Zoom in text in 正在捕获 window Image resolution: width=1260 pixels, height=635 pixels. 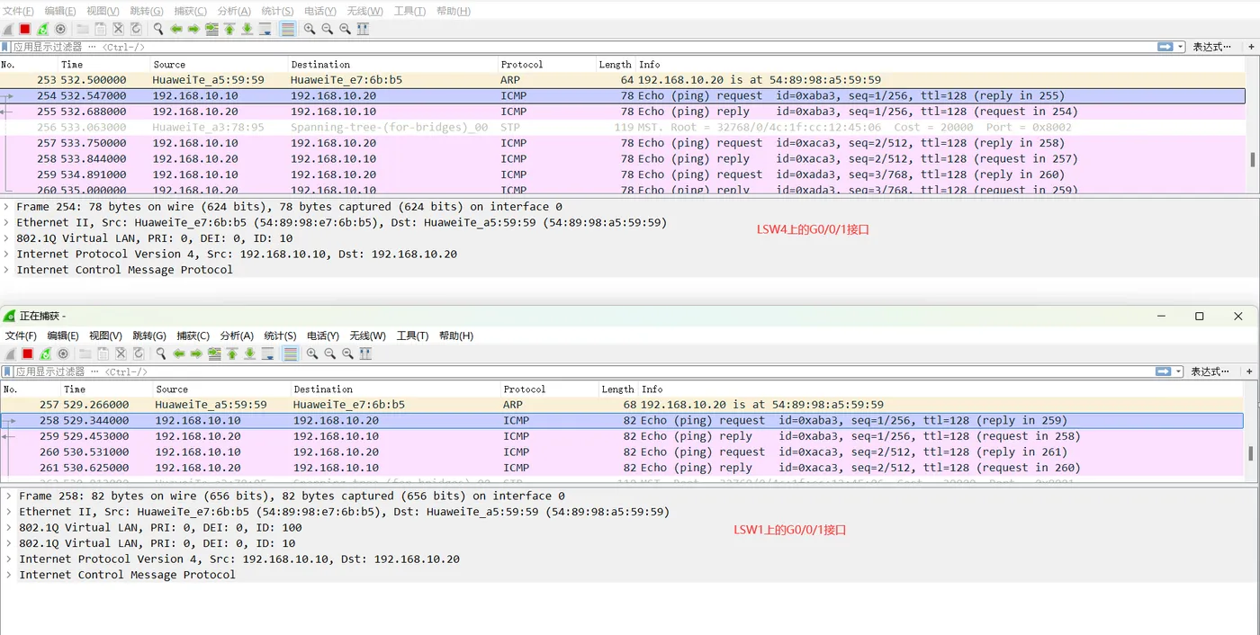tap(312, 353)
